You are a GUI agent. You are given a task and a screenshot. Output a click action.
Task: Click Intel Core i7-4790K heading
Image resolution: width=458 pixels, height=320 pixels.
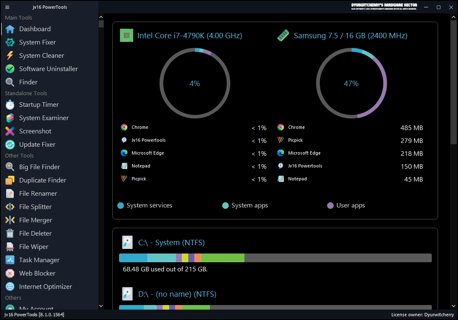(190, 36)
